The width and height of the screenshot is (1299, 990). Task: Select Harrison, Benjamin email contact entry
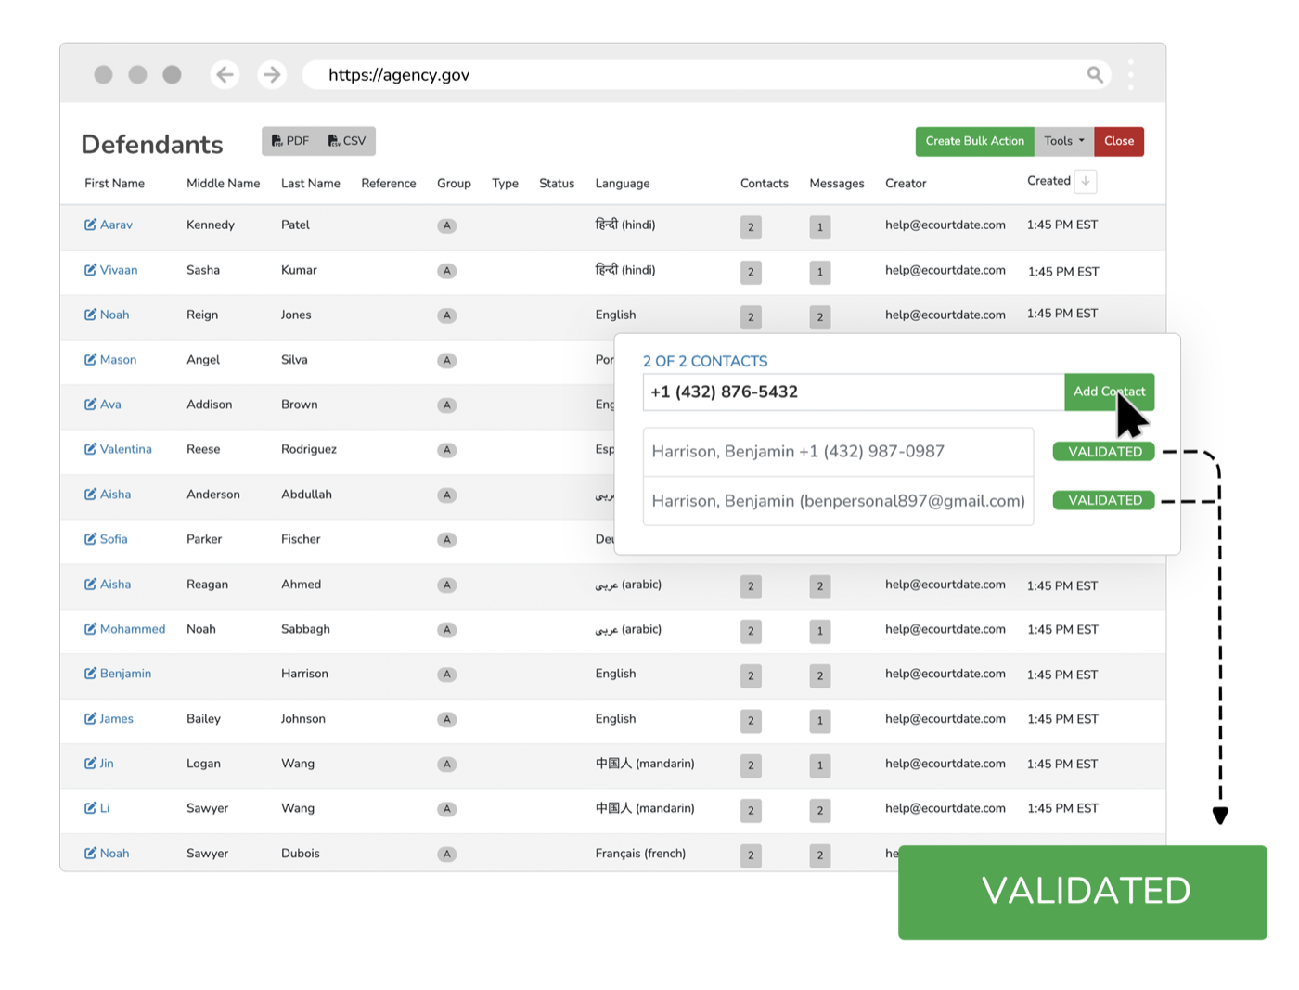pyautogui.click(x=838, y=501)
